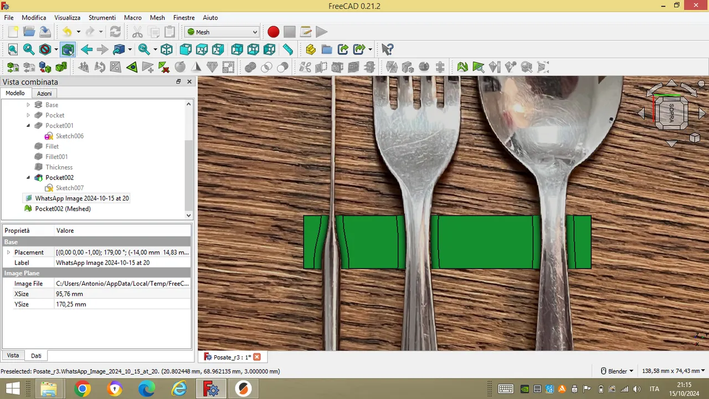Select the Rear view cube icon
This screenshot has width=709, height=399.
point(237,49)
